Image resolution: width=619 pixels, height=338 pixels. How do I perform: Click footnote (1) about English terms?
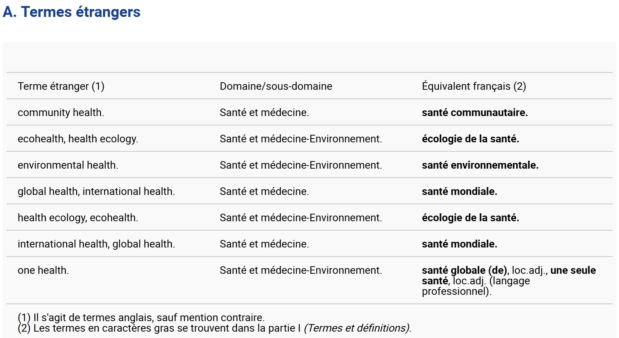coord(141,318)
